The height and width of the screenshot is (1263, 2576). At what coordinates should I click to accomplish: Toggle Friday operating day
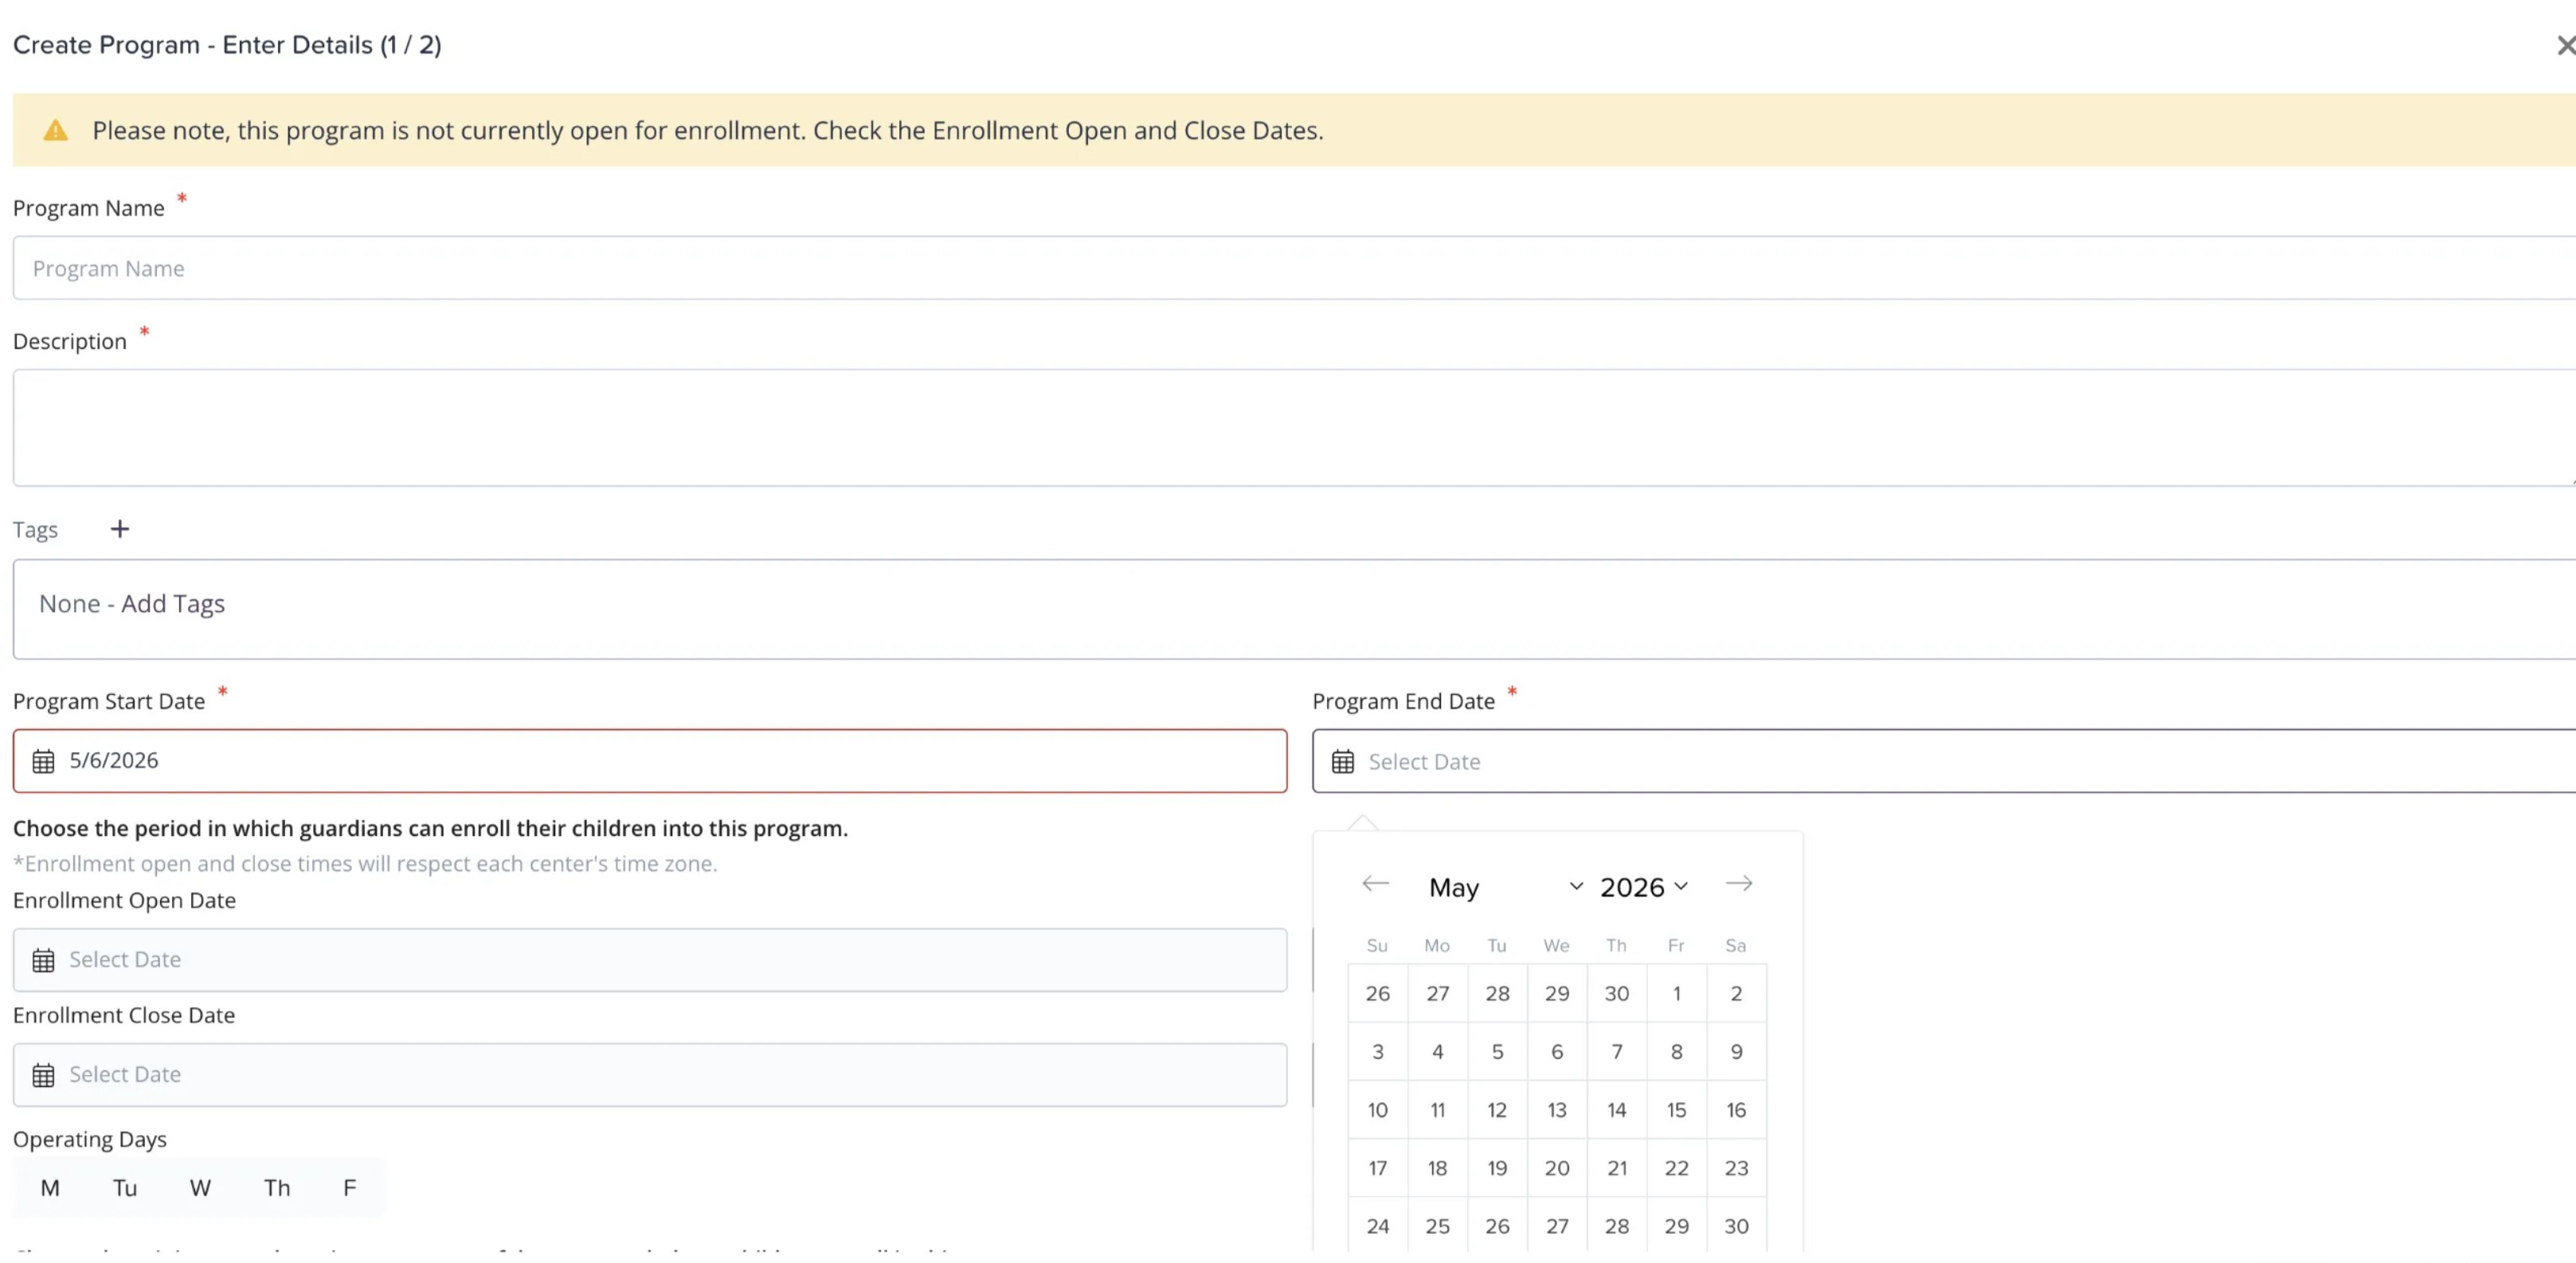click(x=349, y=1188)
